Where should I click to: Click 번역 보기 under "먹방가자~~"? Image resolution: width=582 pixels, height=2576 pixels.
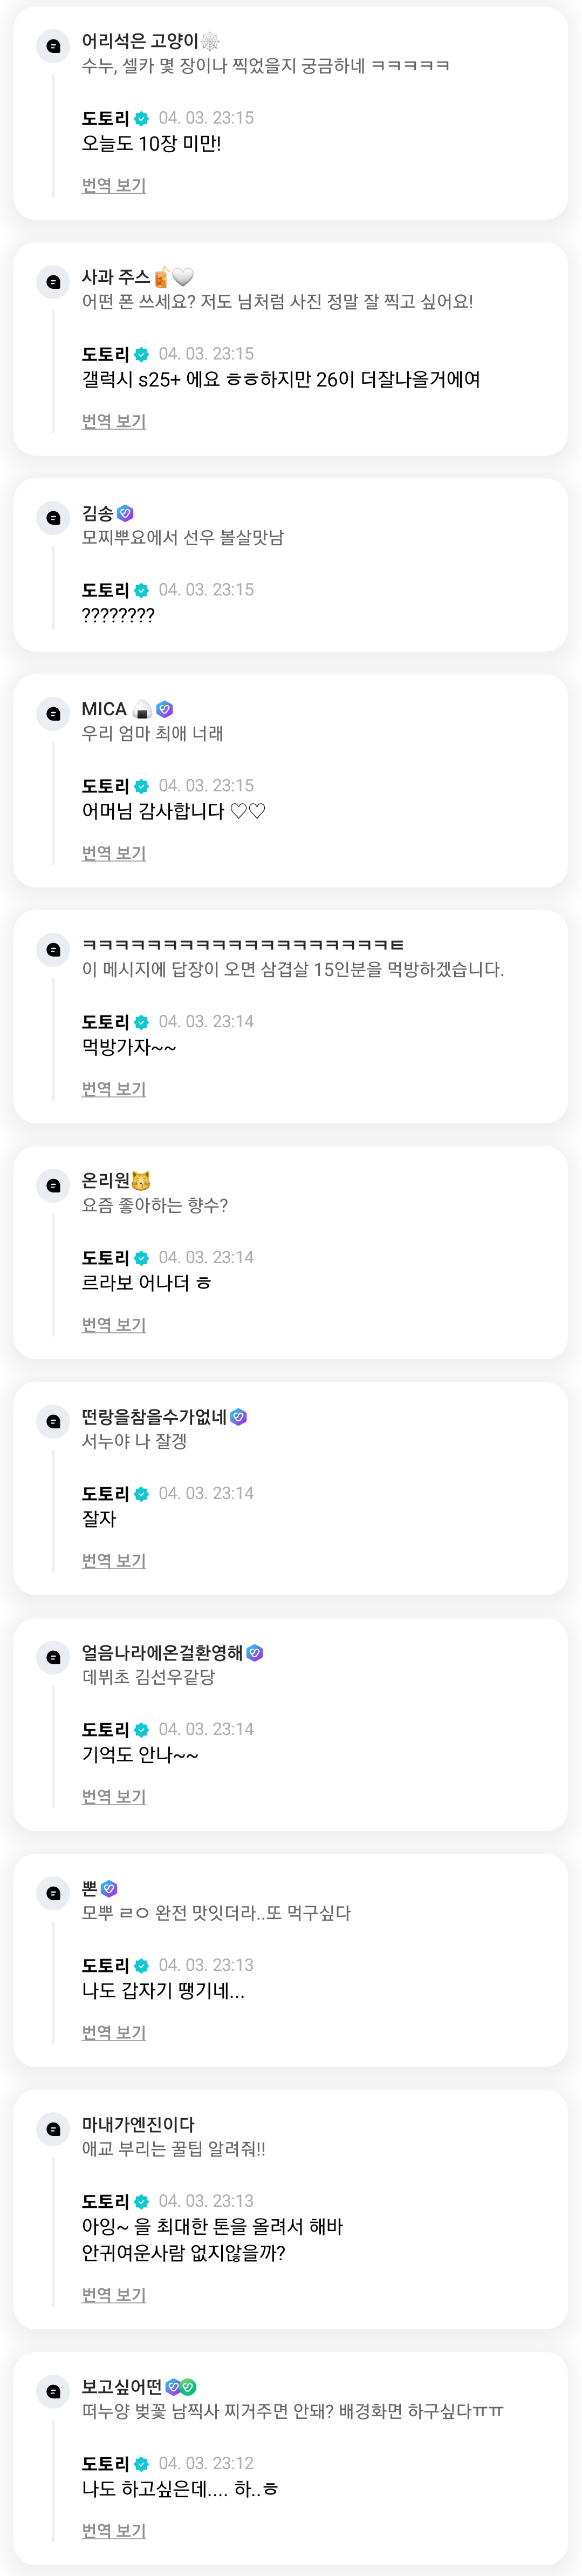tap(114, 1089)
